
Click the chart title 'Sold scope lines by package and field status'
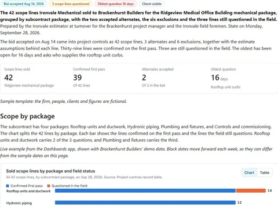(x=50, y=171)
